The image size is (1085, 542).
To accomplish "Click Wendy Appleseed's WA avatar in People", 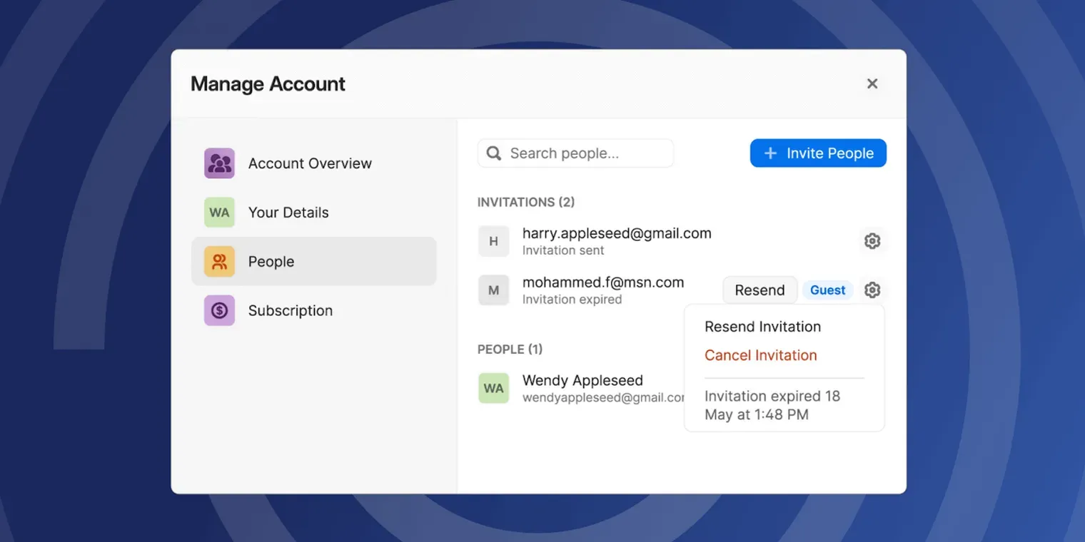I will [493, 388].
